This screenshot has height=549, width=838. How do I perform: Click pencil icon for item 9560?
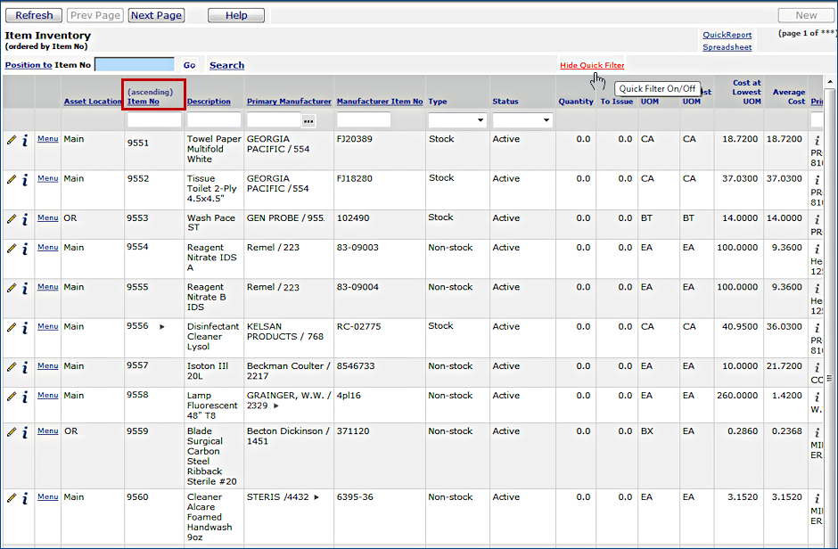click(12, 498)
